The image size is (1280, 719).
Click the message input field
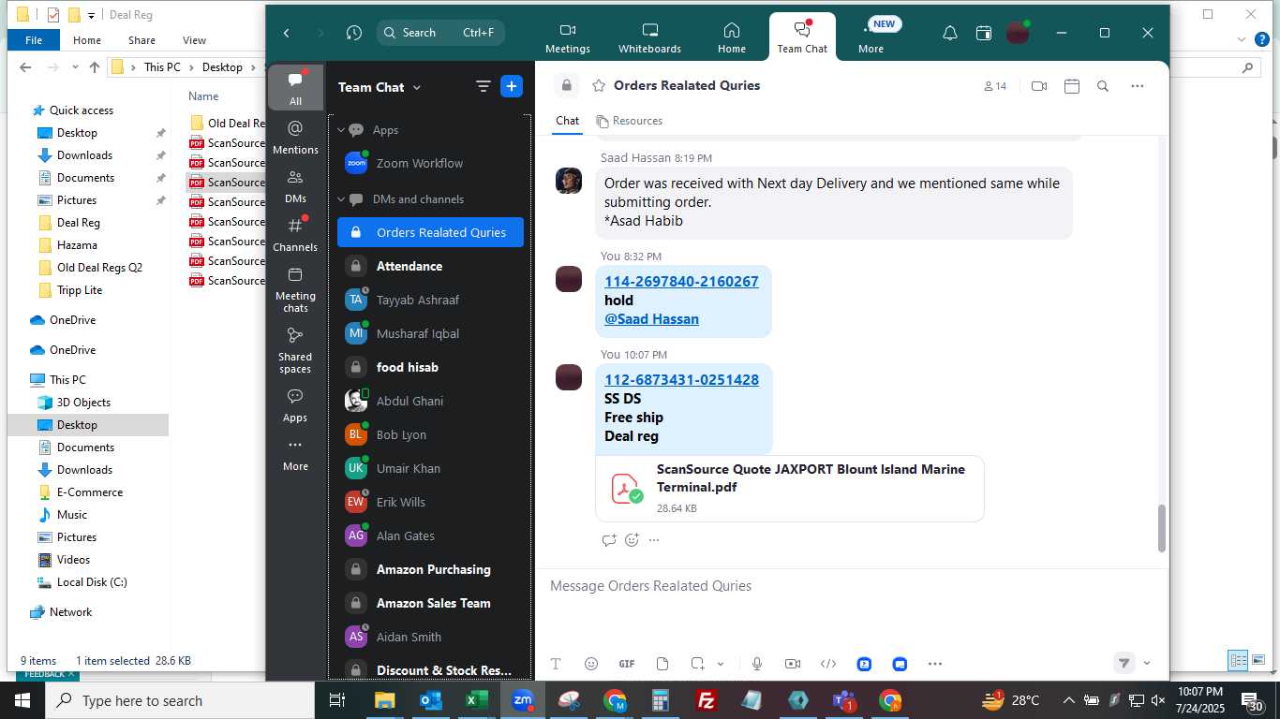pos(851,586)
